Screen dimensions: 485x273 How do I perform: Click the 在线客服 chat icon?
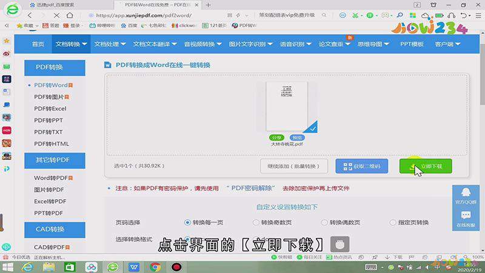466,219
